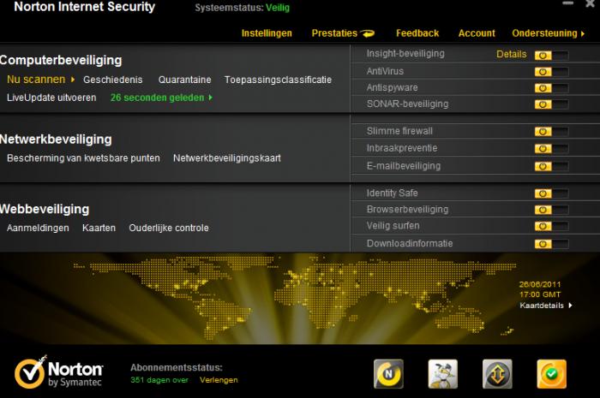This screenshot has width=600, height=398.
Task: Open the Norton Insight N icon
Action: tap(388, 374)
